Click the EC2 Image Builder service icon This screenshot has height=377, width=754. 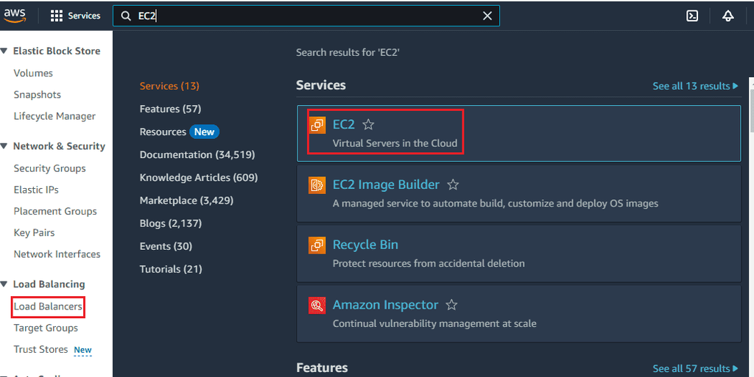pos(317,185)
